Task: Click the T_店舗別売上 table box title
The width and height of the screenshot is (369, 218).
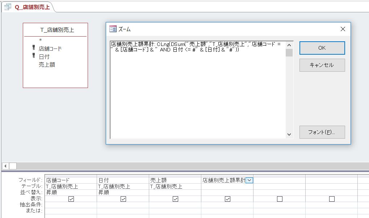Action: [x=57, y=30]
